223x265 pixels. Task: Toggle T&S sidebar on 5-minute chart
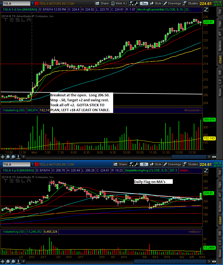pos(220,24)
